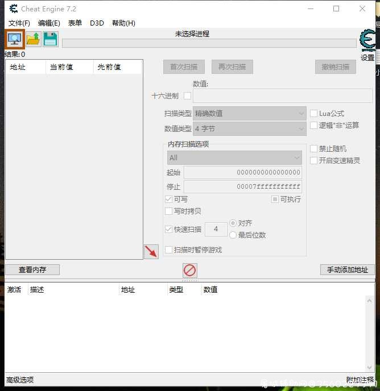Click the 首次扫描 button
Viewport: 380px width, 391px height.
coord(184,67)
